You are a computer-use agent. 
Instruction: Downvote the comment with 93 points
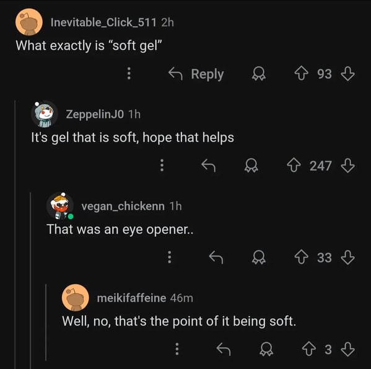click(347, 74)
